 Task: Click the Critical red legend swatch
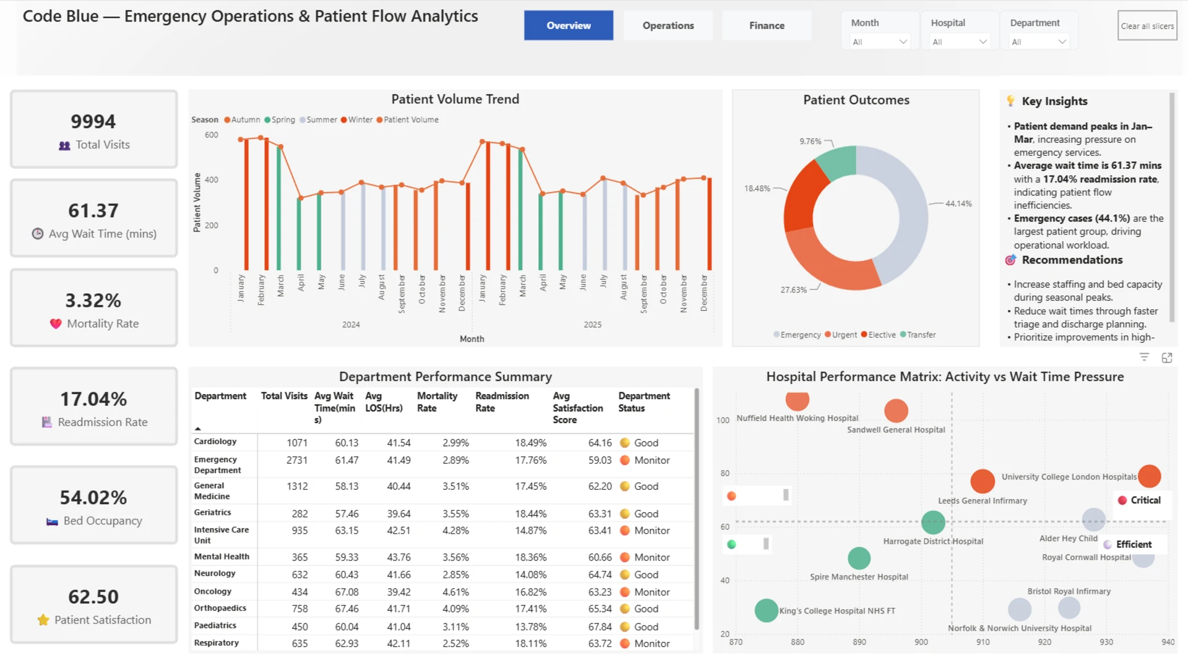click(1122, 500)
